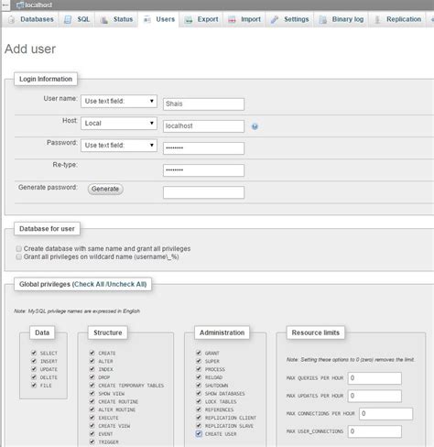The image size is (434, 447).
Task: Go to the Export tab
Action: pos(201,19)
